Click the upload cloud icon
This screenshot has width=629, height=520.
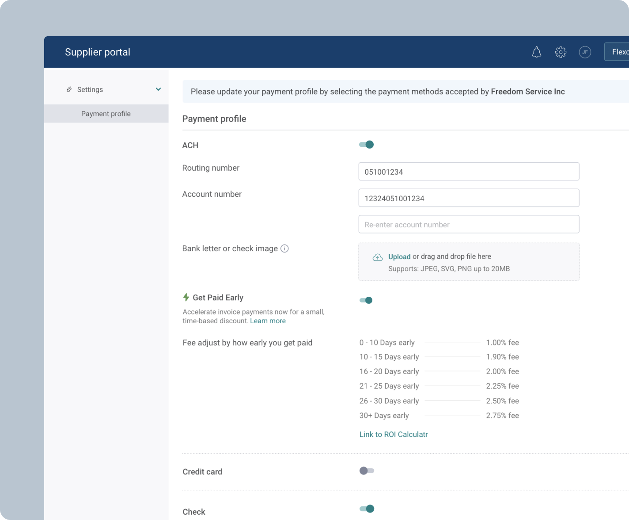coord(378,257)
